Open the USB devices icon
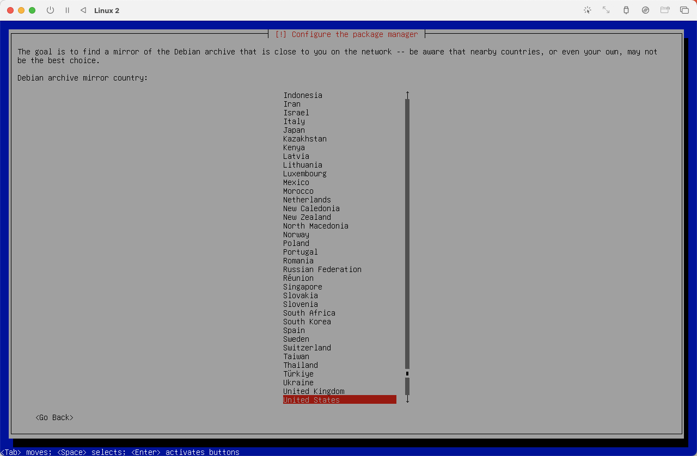The image size is (697, 456). (x=626, y=10)
